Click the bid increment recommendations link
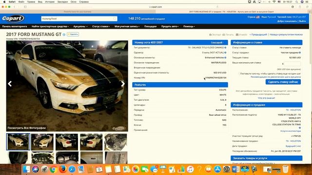312x175 pixels. 275,77
